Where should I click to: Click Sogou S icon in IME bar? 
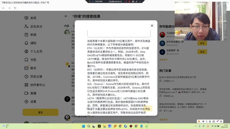pos(199,121)
